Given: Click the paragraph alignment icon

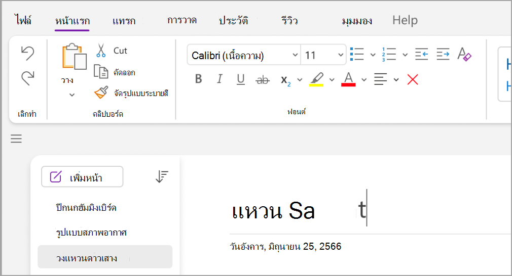Looking at the screenshot, I should click(x=380, y=79).
